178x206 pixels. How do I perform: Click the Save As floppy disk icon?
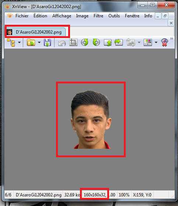pos(47,42)
